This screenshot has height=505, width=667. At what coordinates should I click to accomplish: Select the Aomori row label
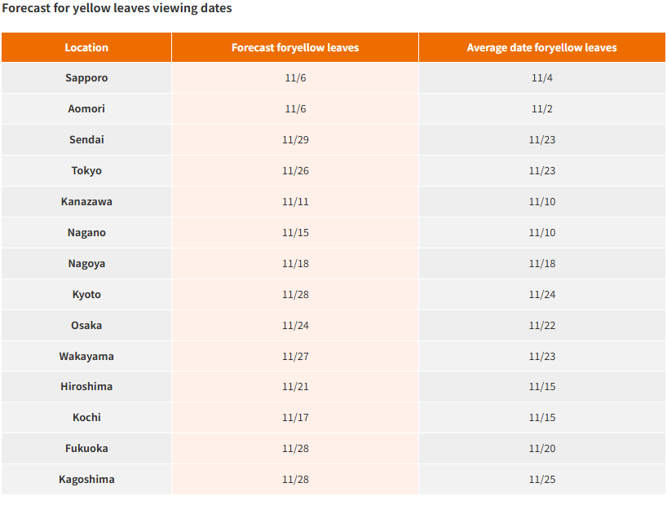[x=86, y=109]
